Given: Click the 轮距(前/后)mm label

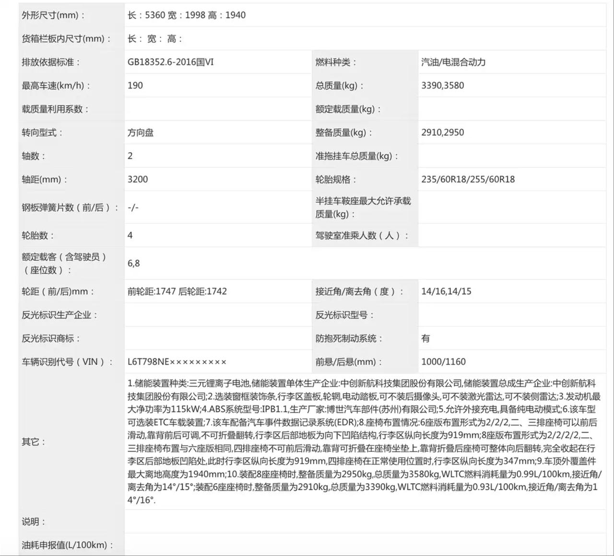Looking at the screenshot, I should click(x=58, y=291).
